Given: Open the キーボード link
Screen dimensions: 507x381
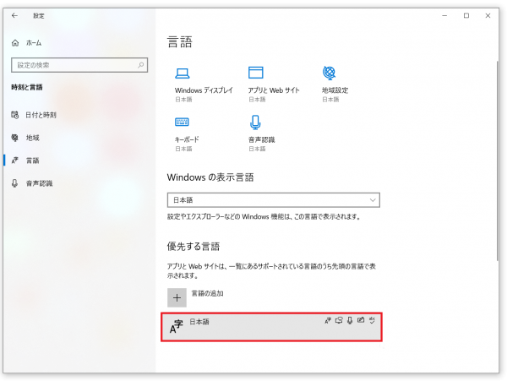Looking at the screenshot, I should (x=187, y=139).
